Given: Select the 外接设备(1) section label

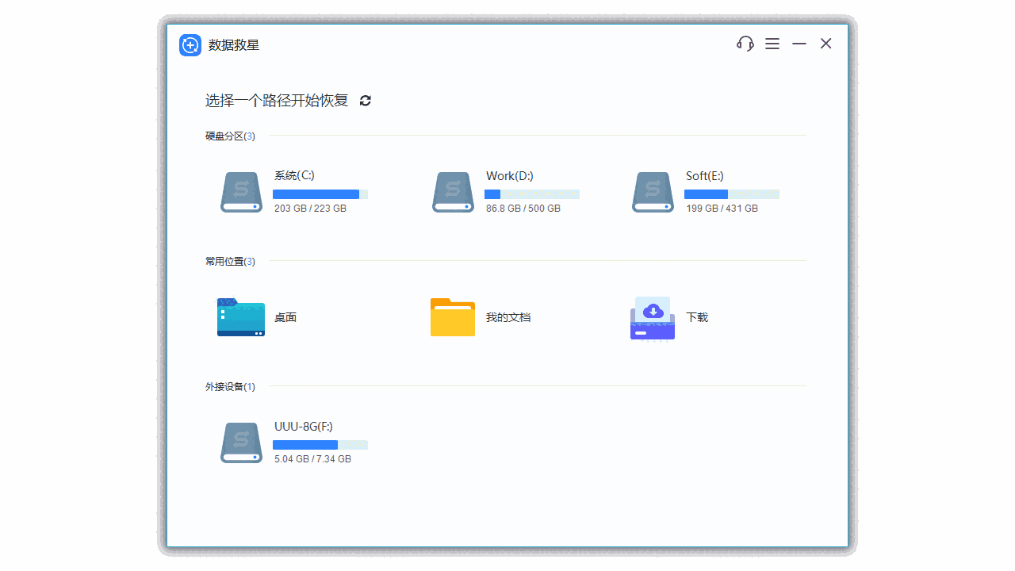Looking at the screenshot, I should point(230,386).
